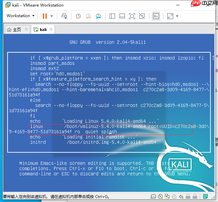Close the kali tab
218x202 pixels.
point(51,29)
